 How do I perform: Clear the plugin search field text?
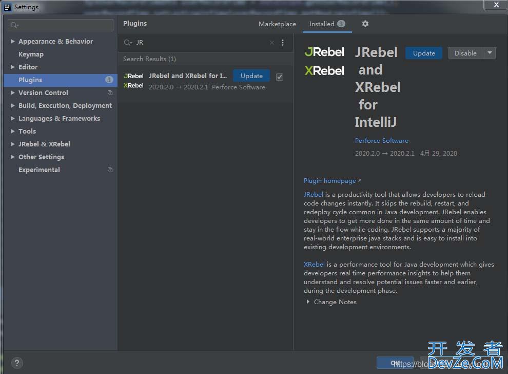click(272, 43)
